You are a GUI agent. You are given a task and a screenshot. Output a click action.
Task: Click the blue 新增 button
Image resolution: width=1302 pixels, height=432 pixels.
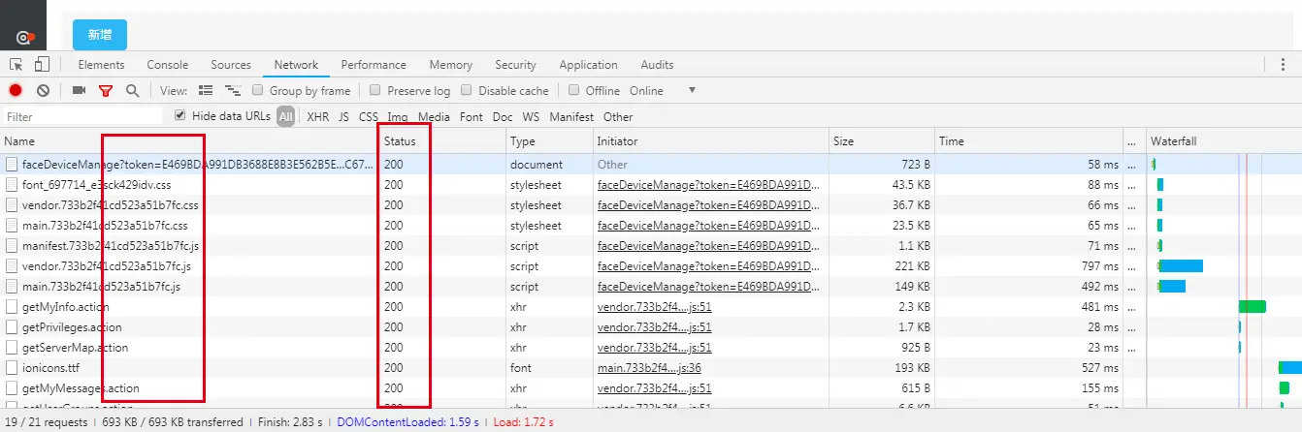[100, 35]
